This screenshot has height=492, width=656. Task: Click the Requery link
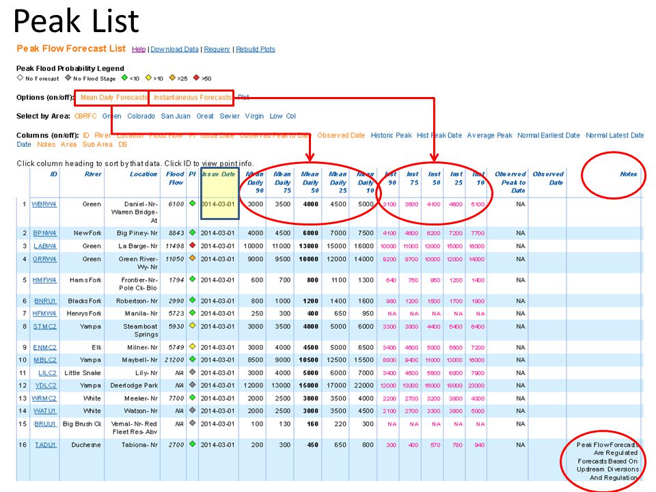click(x=217, y=49)
